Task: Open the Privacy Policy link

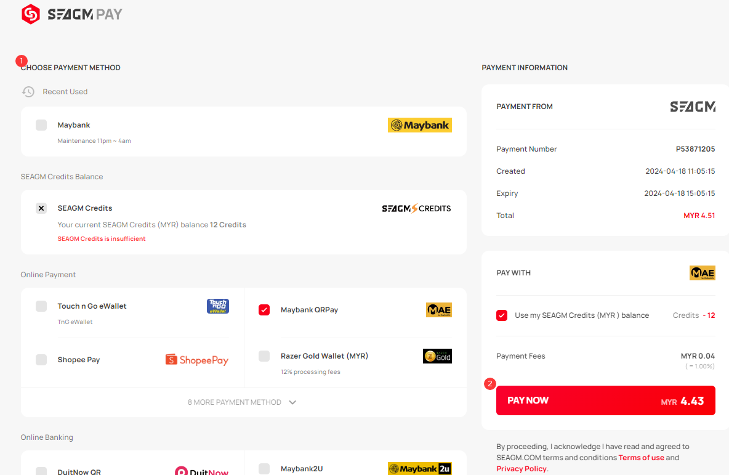Action: [521, 469]
